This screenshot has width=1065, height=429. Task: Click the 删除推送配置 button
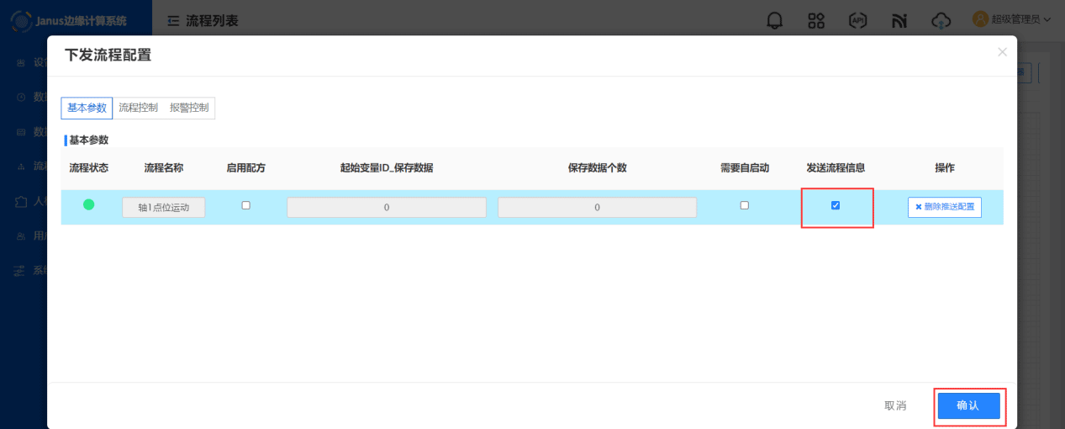(x=944, y=207)
